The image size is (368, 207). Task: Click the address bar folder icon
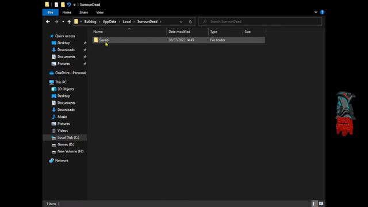[76, 22]
